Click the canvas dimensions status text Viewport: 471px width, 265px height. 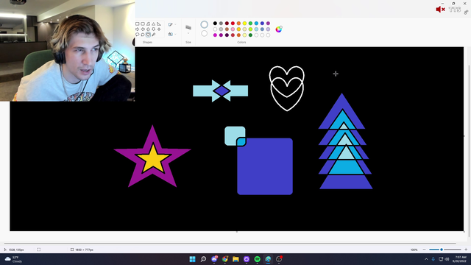84,250
